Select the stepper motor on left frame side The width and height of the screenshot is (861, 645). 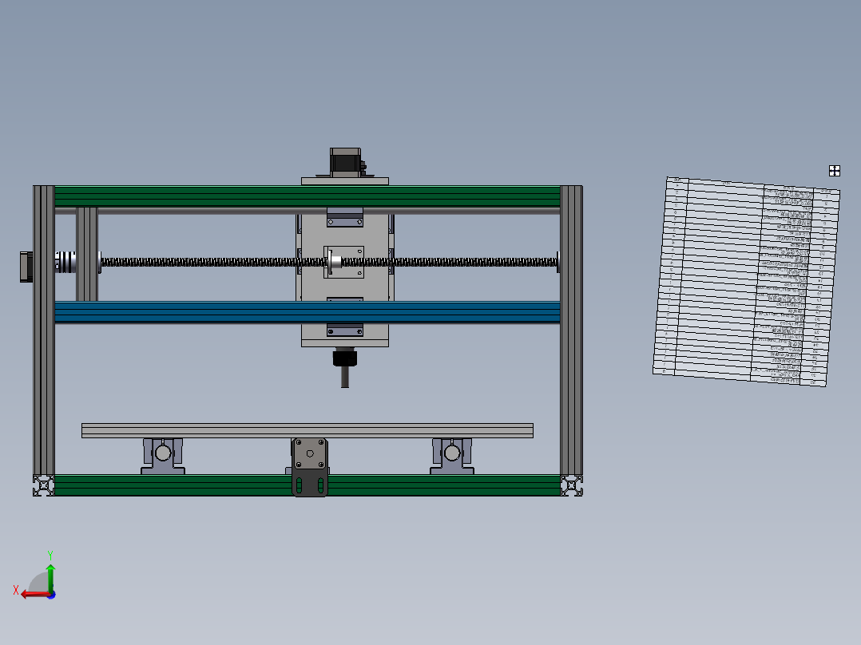point(26,267)
